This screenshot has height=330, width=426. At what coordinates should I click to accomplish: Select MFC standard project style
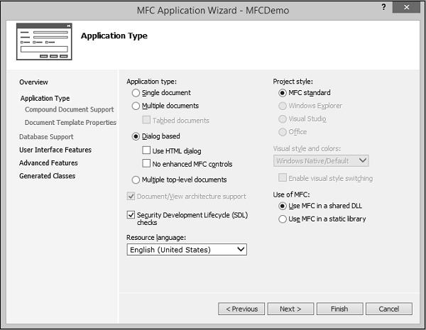283,93
